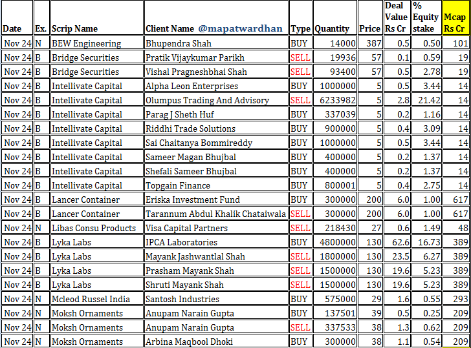Click the '@mapatwardhan' handle text
Screen dimensions: 471x348
point(240,29)
